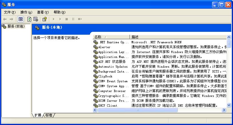
Task: Open the 帮助(H) menu
Action: (60, 12)
